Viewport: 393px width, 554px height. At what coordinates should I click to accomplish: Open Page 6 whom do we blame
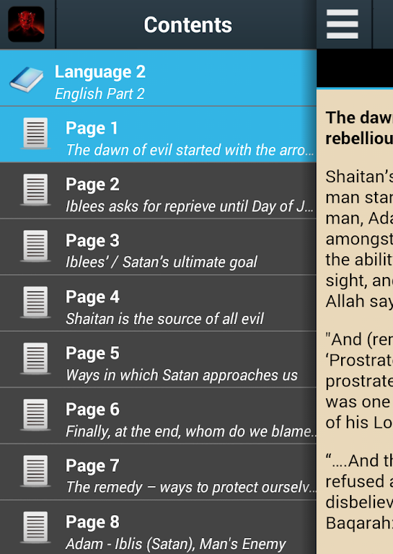click(158, 416)
